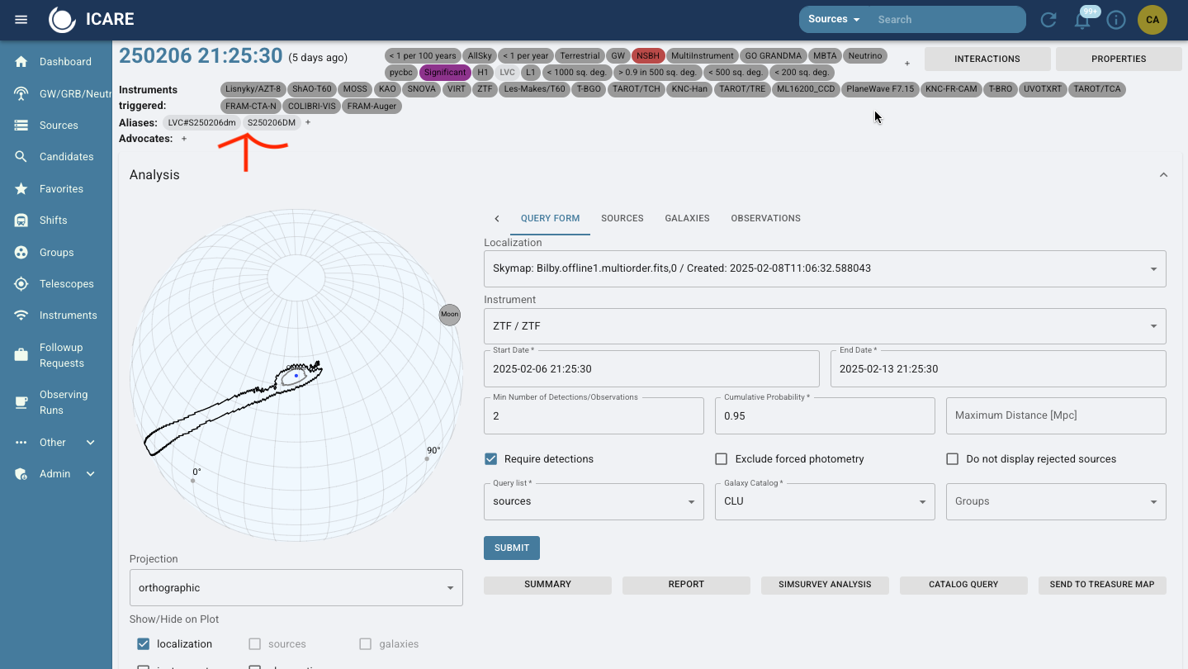Image resolution: width=1188 pixels, height=669 pixels.
Task: Switch to the Observations tab
Action: [765, 219]
